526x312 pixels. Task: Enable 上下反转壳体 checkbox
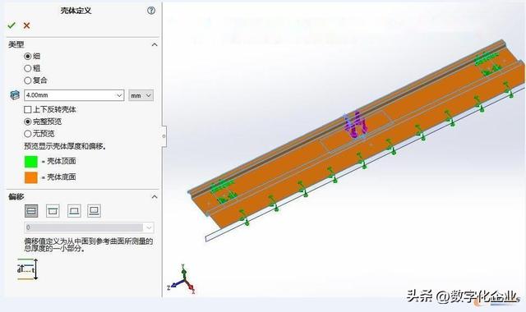pyautogui.click(x=28, y=109)
